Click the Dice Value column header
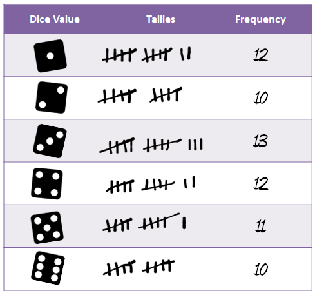The image size is (315, 293). point(55,19)
